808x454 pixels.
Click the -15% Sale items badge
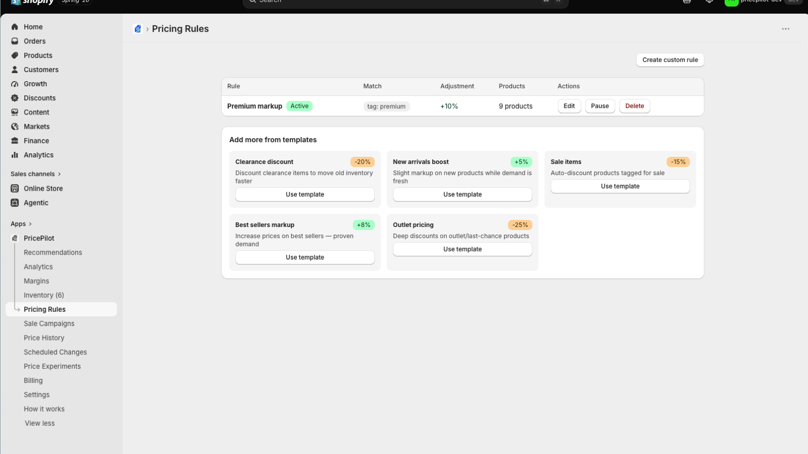point(678,162)
